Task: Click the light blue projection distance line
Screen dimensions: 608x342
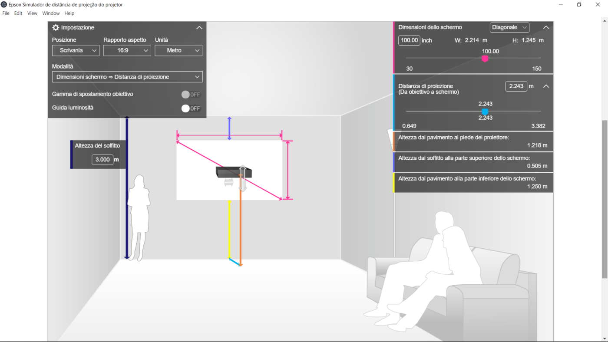Action: coord(235,262)
